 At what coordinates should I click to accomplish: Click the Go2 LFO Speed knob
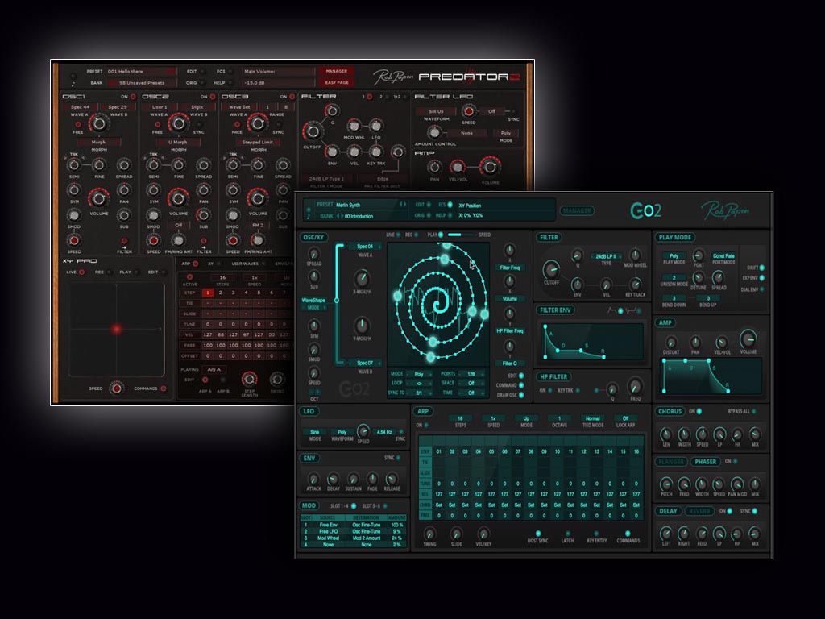point(363,431)
